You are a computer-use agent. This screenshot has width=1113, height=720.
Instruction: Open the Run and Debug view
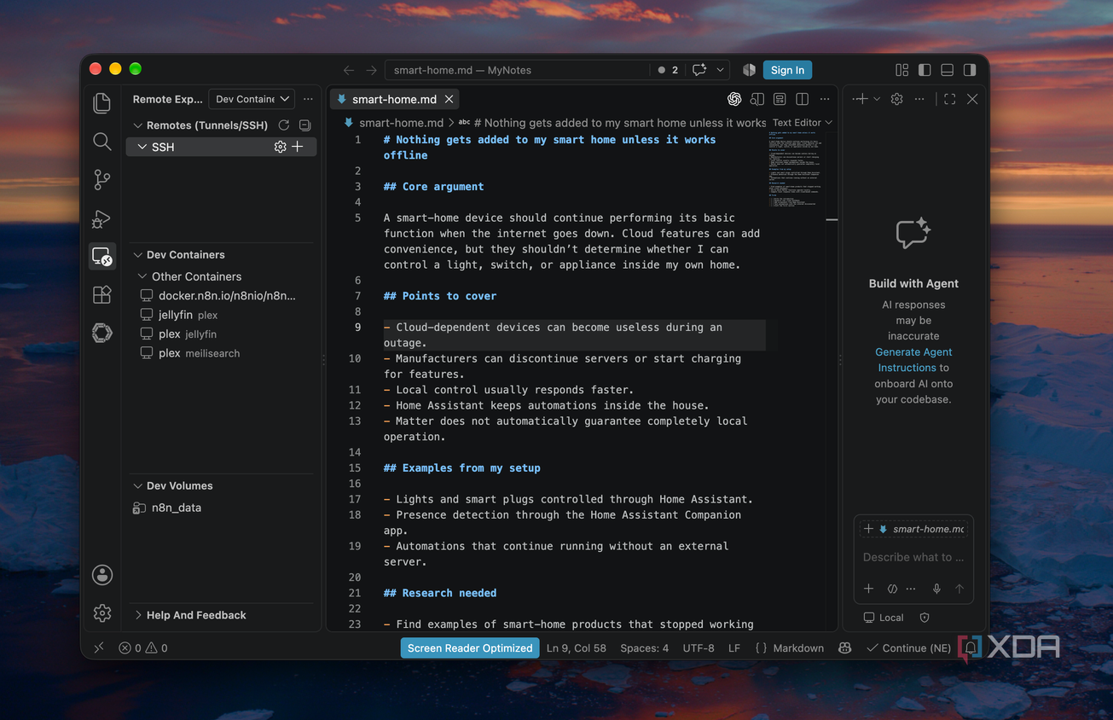pyautogui.click(x=102, y=218)
